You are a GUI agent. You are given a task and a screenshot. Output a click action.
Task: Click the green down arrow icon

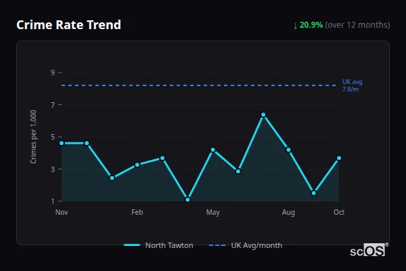click(296, 26)
